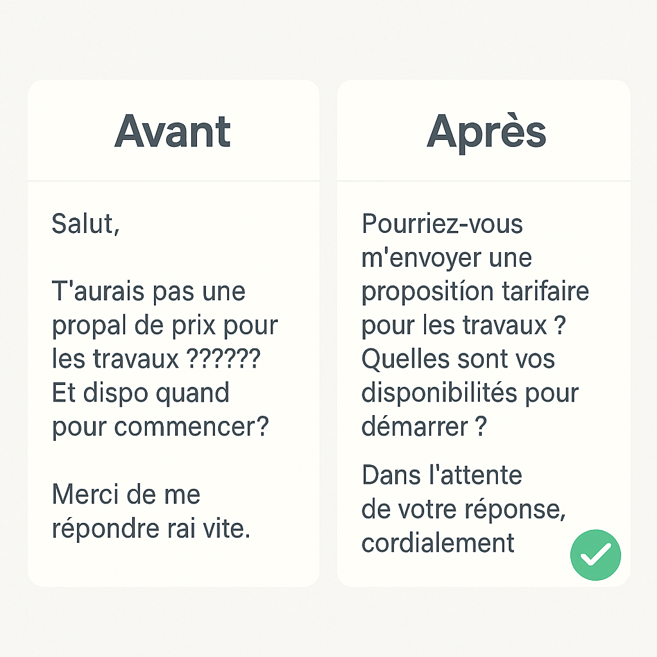Viewport: 657px width, 657px height.
Task: Click the 'Quelles sont vos' line
Action: (458, 359)
